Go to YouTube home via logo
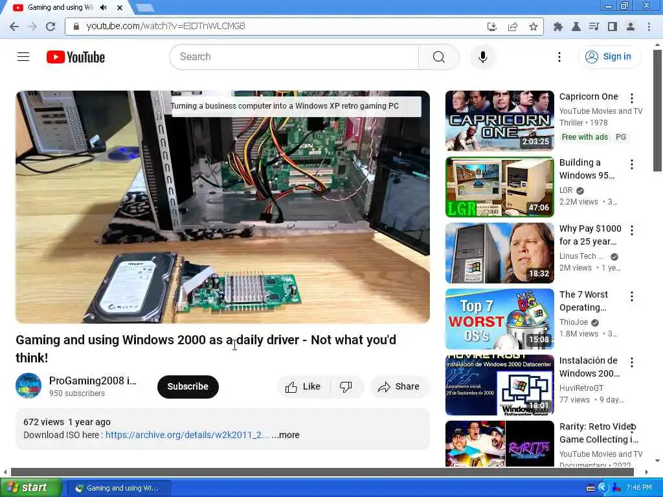The width and height of the screenshot is (663, 497). point(76,57)
